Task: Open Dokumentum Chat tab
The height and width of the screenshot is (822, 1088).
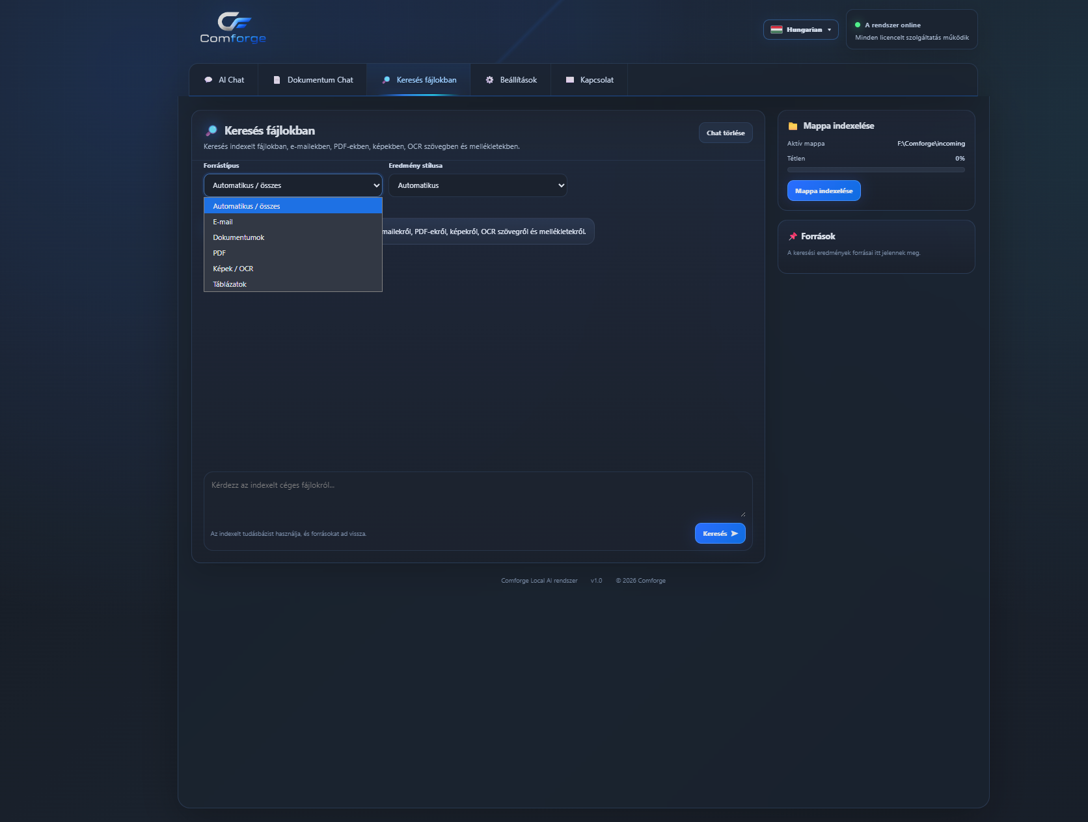Action: coord(312,80)
